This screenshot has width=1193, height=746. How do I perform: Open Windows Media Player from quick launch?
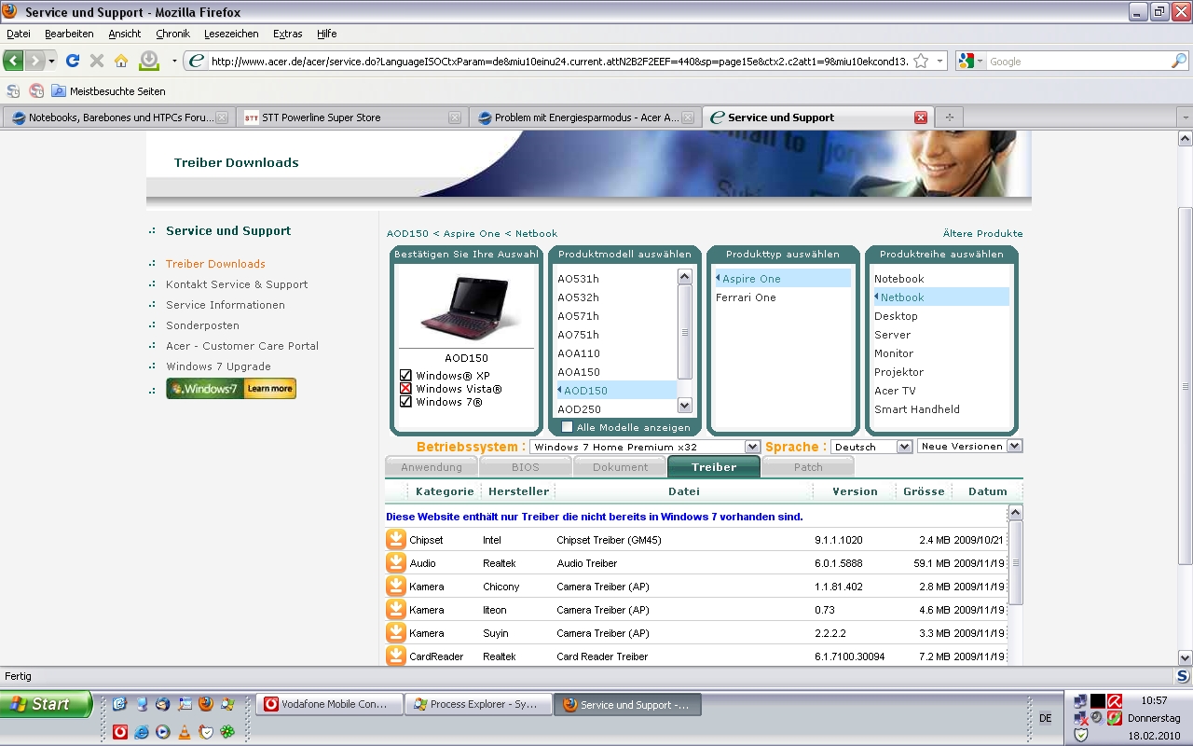pos(163,732)
